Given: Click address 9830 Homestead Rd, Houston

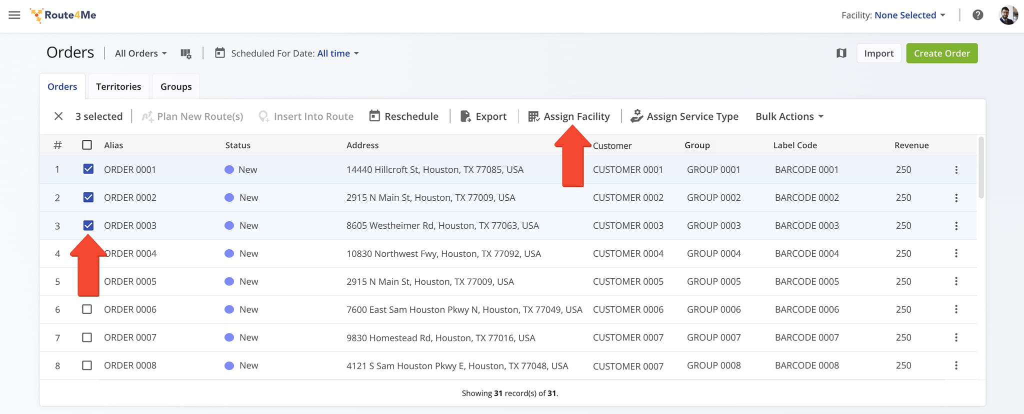Looking at the screenshot, I should pos(440,338).
